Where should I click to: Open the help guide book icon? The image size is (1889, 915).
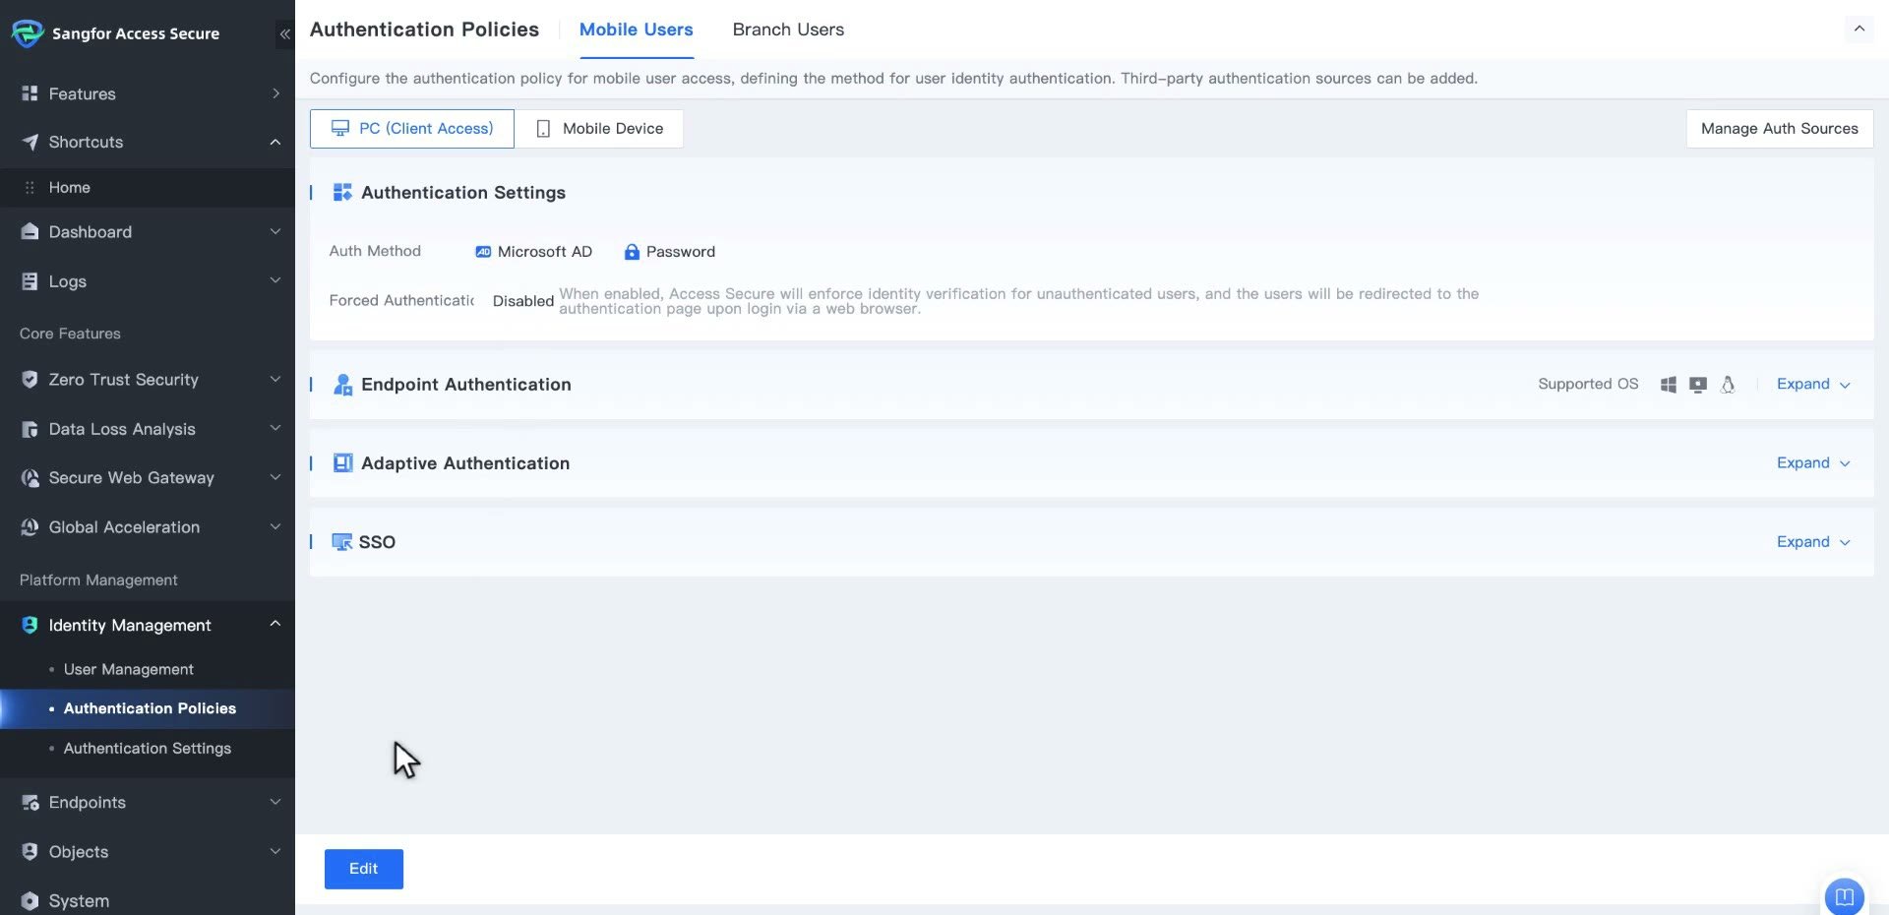[1845, 897]
